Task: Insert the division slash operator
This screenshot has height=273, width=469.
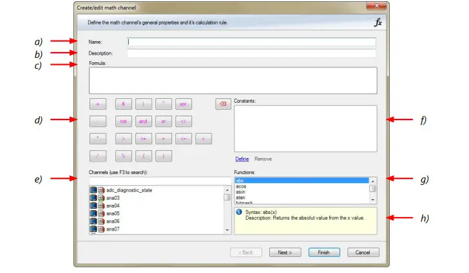Action: [x=98, y=156]
